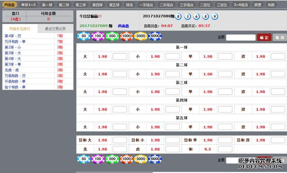Screen dimensions: 287x173
Task: Pick the bottom blue 10000 chip
Action: tap(155, 159)
